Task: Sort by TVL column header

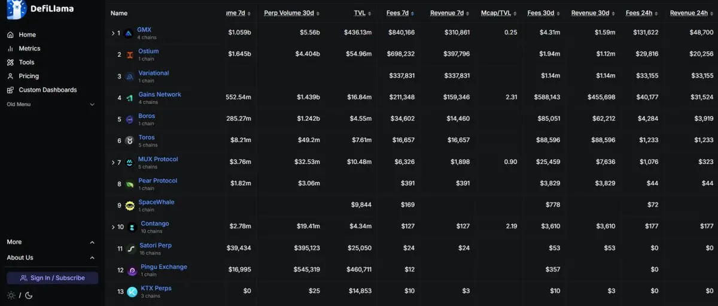Action: (x=359, y=13)
